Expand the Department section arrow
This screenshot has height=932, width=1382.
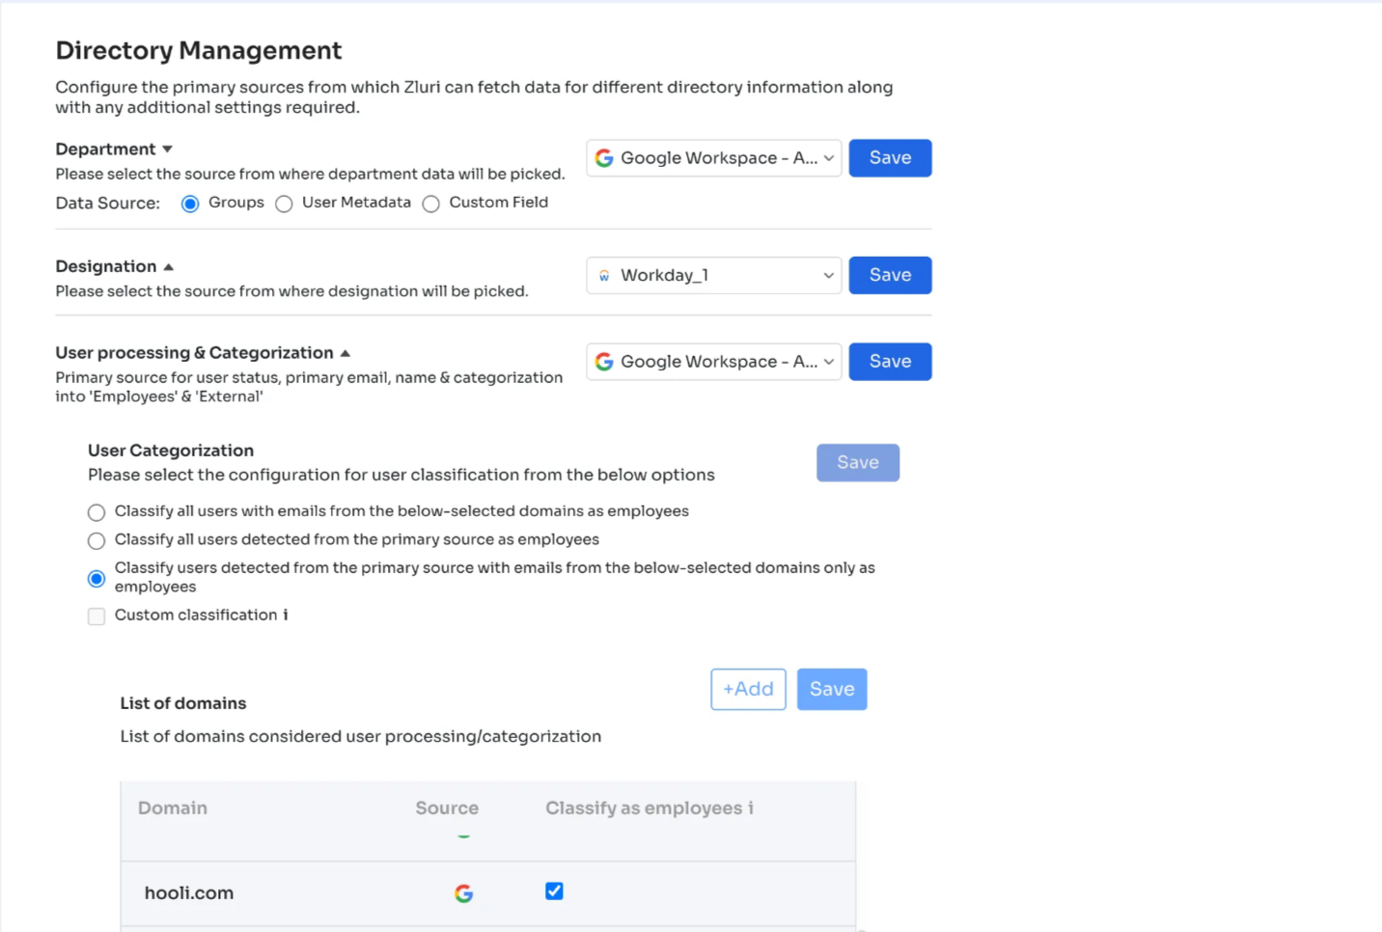coord(167,149)
